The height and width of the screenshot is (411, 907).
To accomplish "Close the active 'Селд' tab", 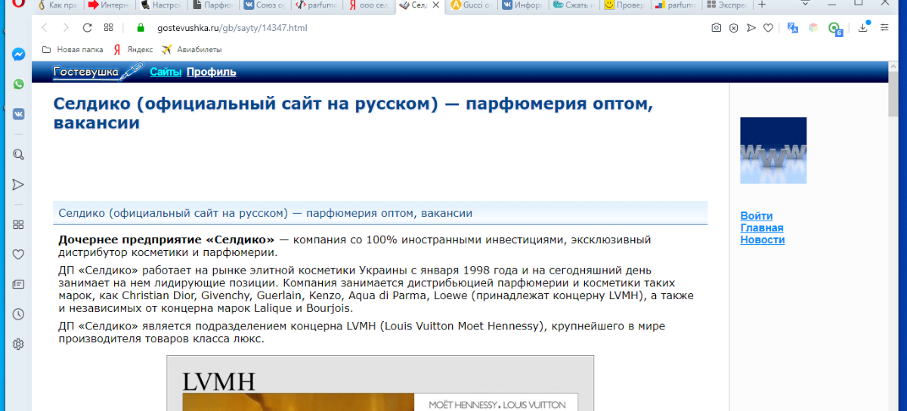I will (x=435, y=5).
